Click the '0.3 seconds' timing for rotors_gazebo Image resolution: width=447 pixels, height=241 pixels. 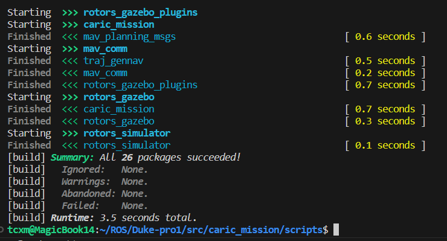(385, 121)
